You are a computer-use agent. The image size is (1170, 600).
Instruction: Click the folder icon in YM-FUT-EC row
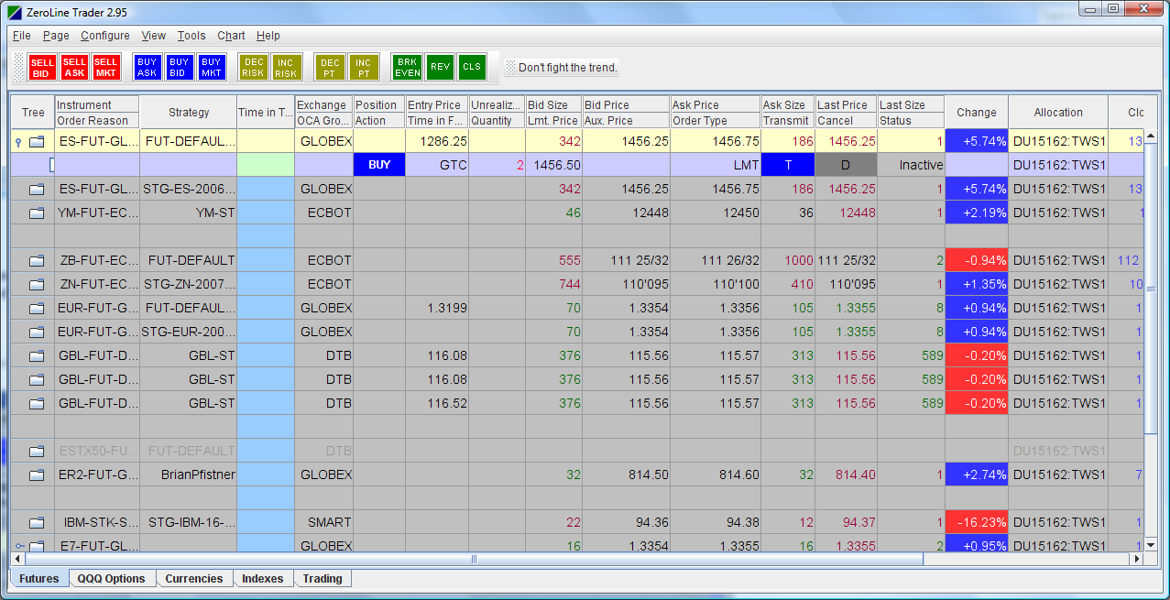click(x=37, y=213)
